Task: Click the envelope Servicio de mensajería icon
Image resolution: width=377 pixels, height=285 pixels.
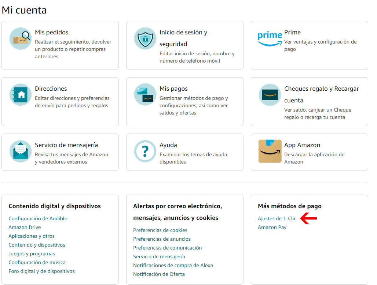Action: pyautogui.click(x=21, y=151)
